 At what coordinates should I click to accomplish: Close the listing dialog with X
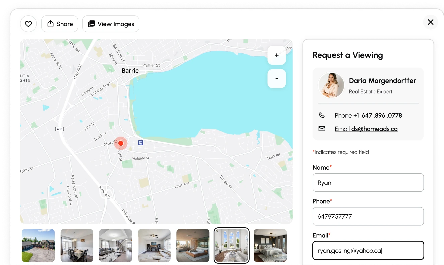(430, 22)
